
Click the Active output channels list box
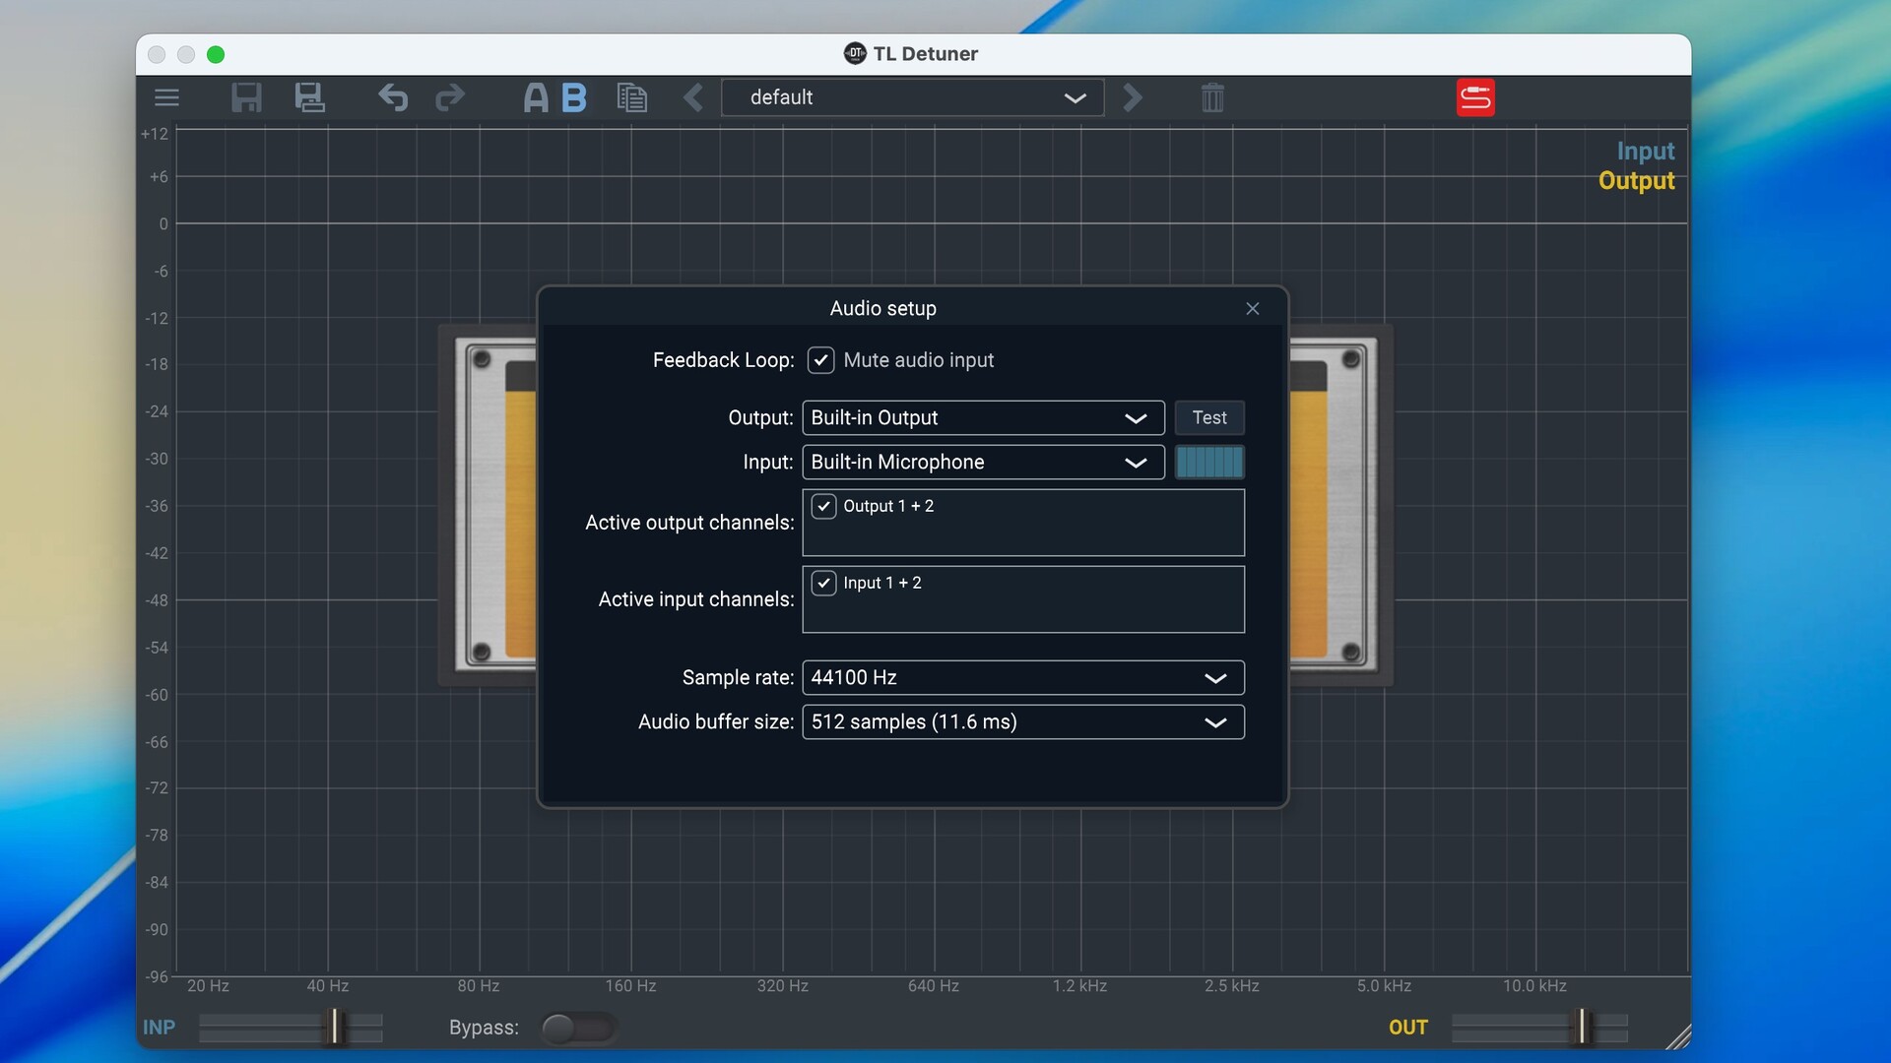click(1023, 523)
